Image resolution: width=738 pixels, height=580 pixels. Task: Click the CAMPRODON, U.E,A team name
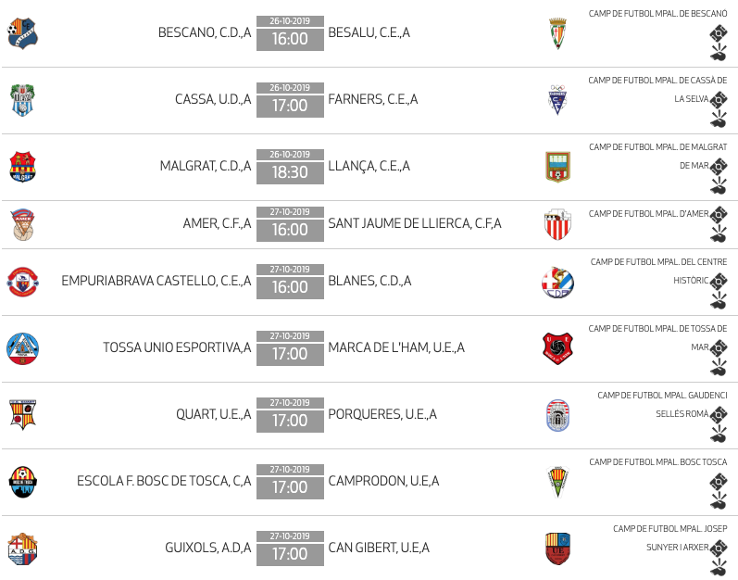383,481
